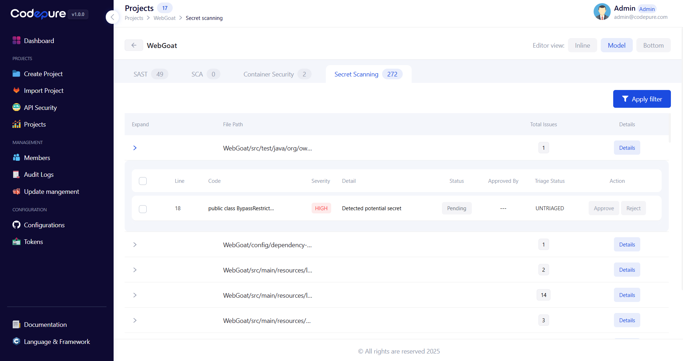Click the v1.0.0 version badge
683x361 pixels.
pyautogui.click(x=78, y=14)
